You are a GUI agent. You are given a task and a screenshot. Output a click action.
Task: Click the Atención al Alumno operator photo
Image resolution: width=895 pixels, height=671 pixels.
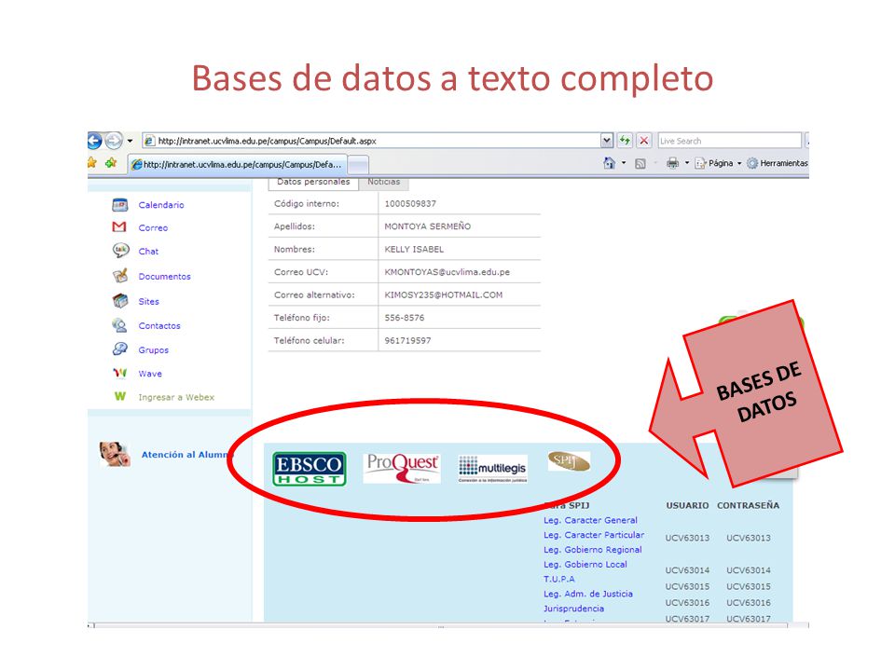tap(114, 454)
